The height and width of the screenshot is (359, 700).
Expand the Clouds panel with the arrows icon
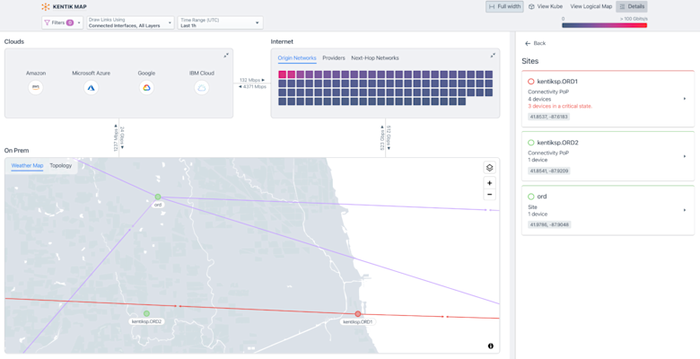point(226,56)
